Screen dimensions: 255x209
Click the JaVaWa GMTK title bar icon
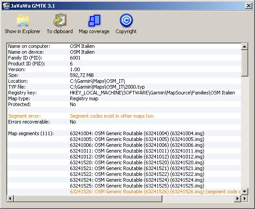click(6, 6)
